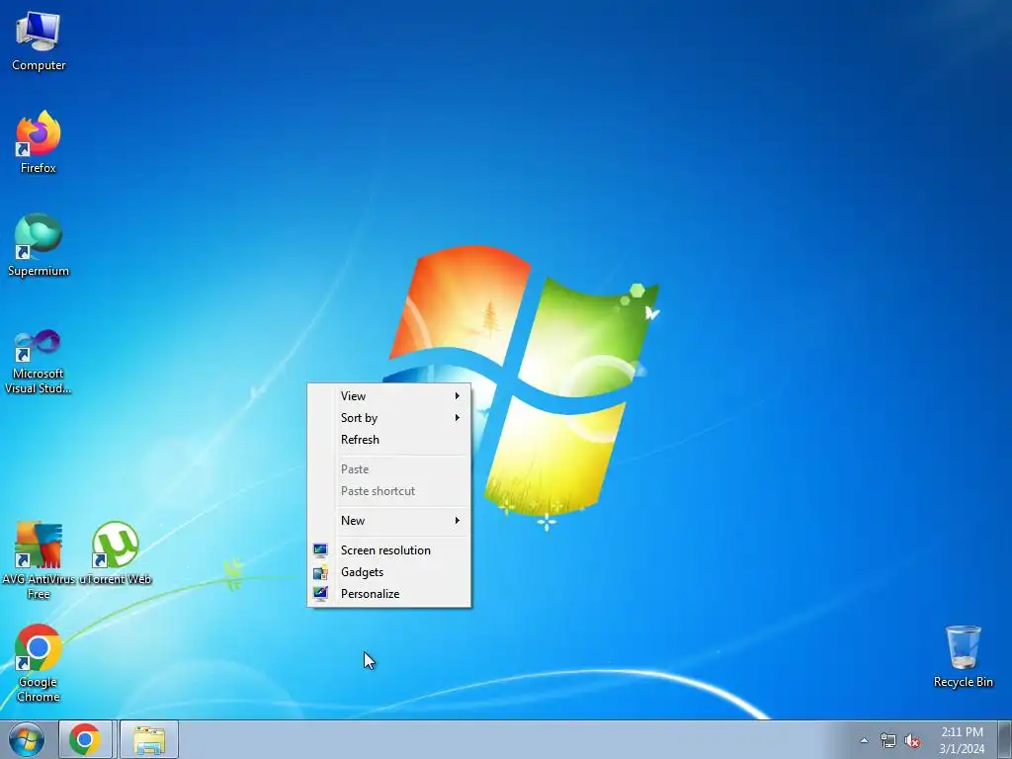Open Screen resolution from context menu
The image size is (1012, 759).
tap(389, 549)
